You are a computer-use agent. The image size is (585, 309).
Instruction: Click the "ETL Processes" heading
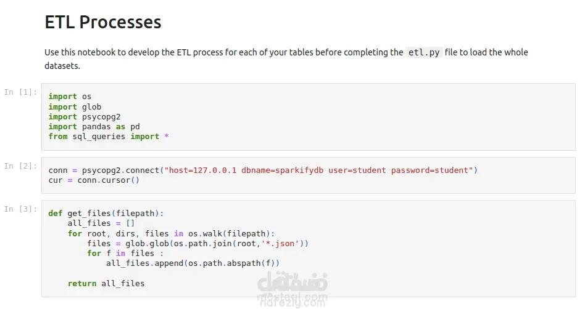point(103,22)
